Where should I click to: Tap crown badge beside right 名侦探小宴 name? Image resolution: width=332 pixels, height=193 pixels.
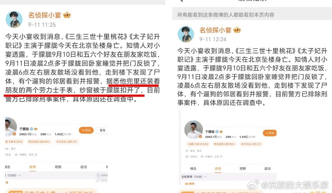[237, 30]
